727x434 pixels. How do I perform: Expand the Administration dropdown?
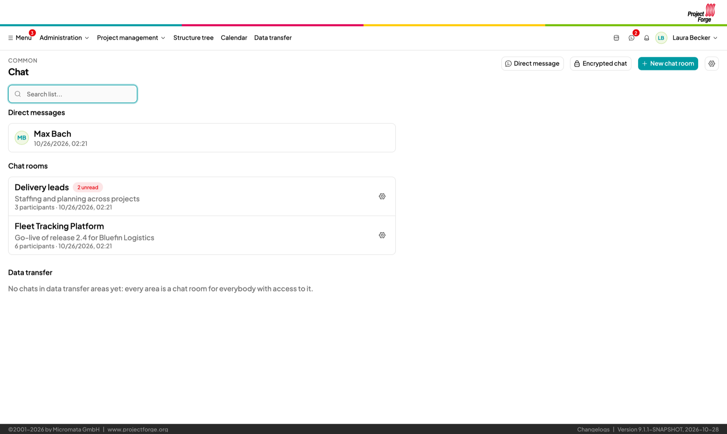64,37
